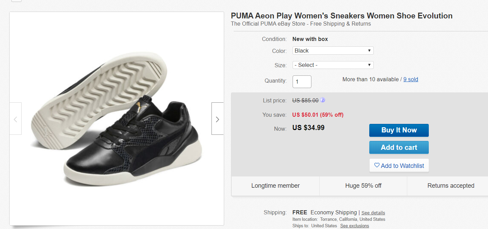488x229 pixels.
Task: Open the Color dropdown showing Black
Action: click(333, 51)
